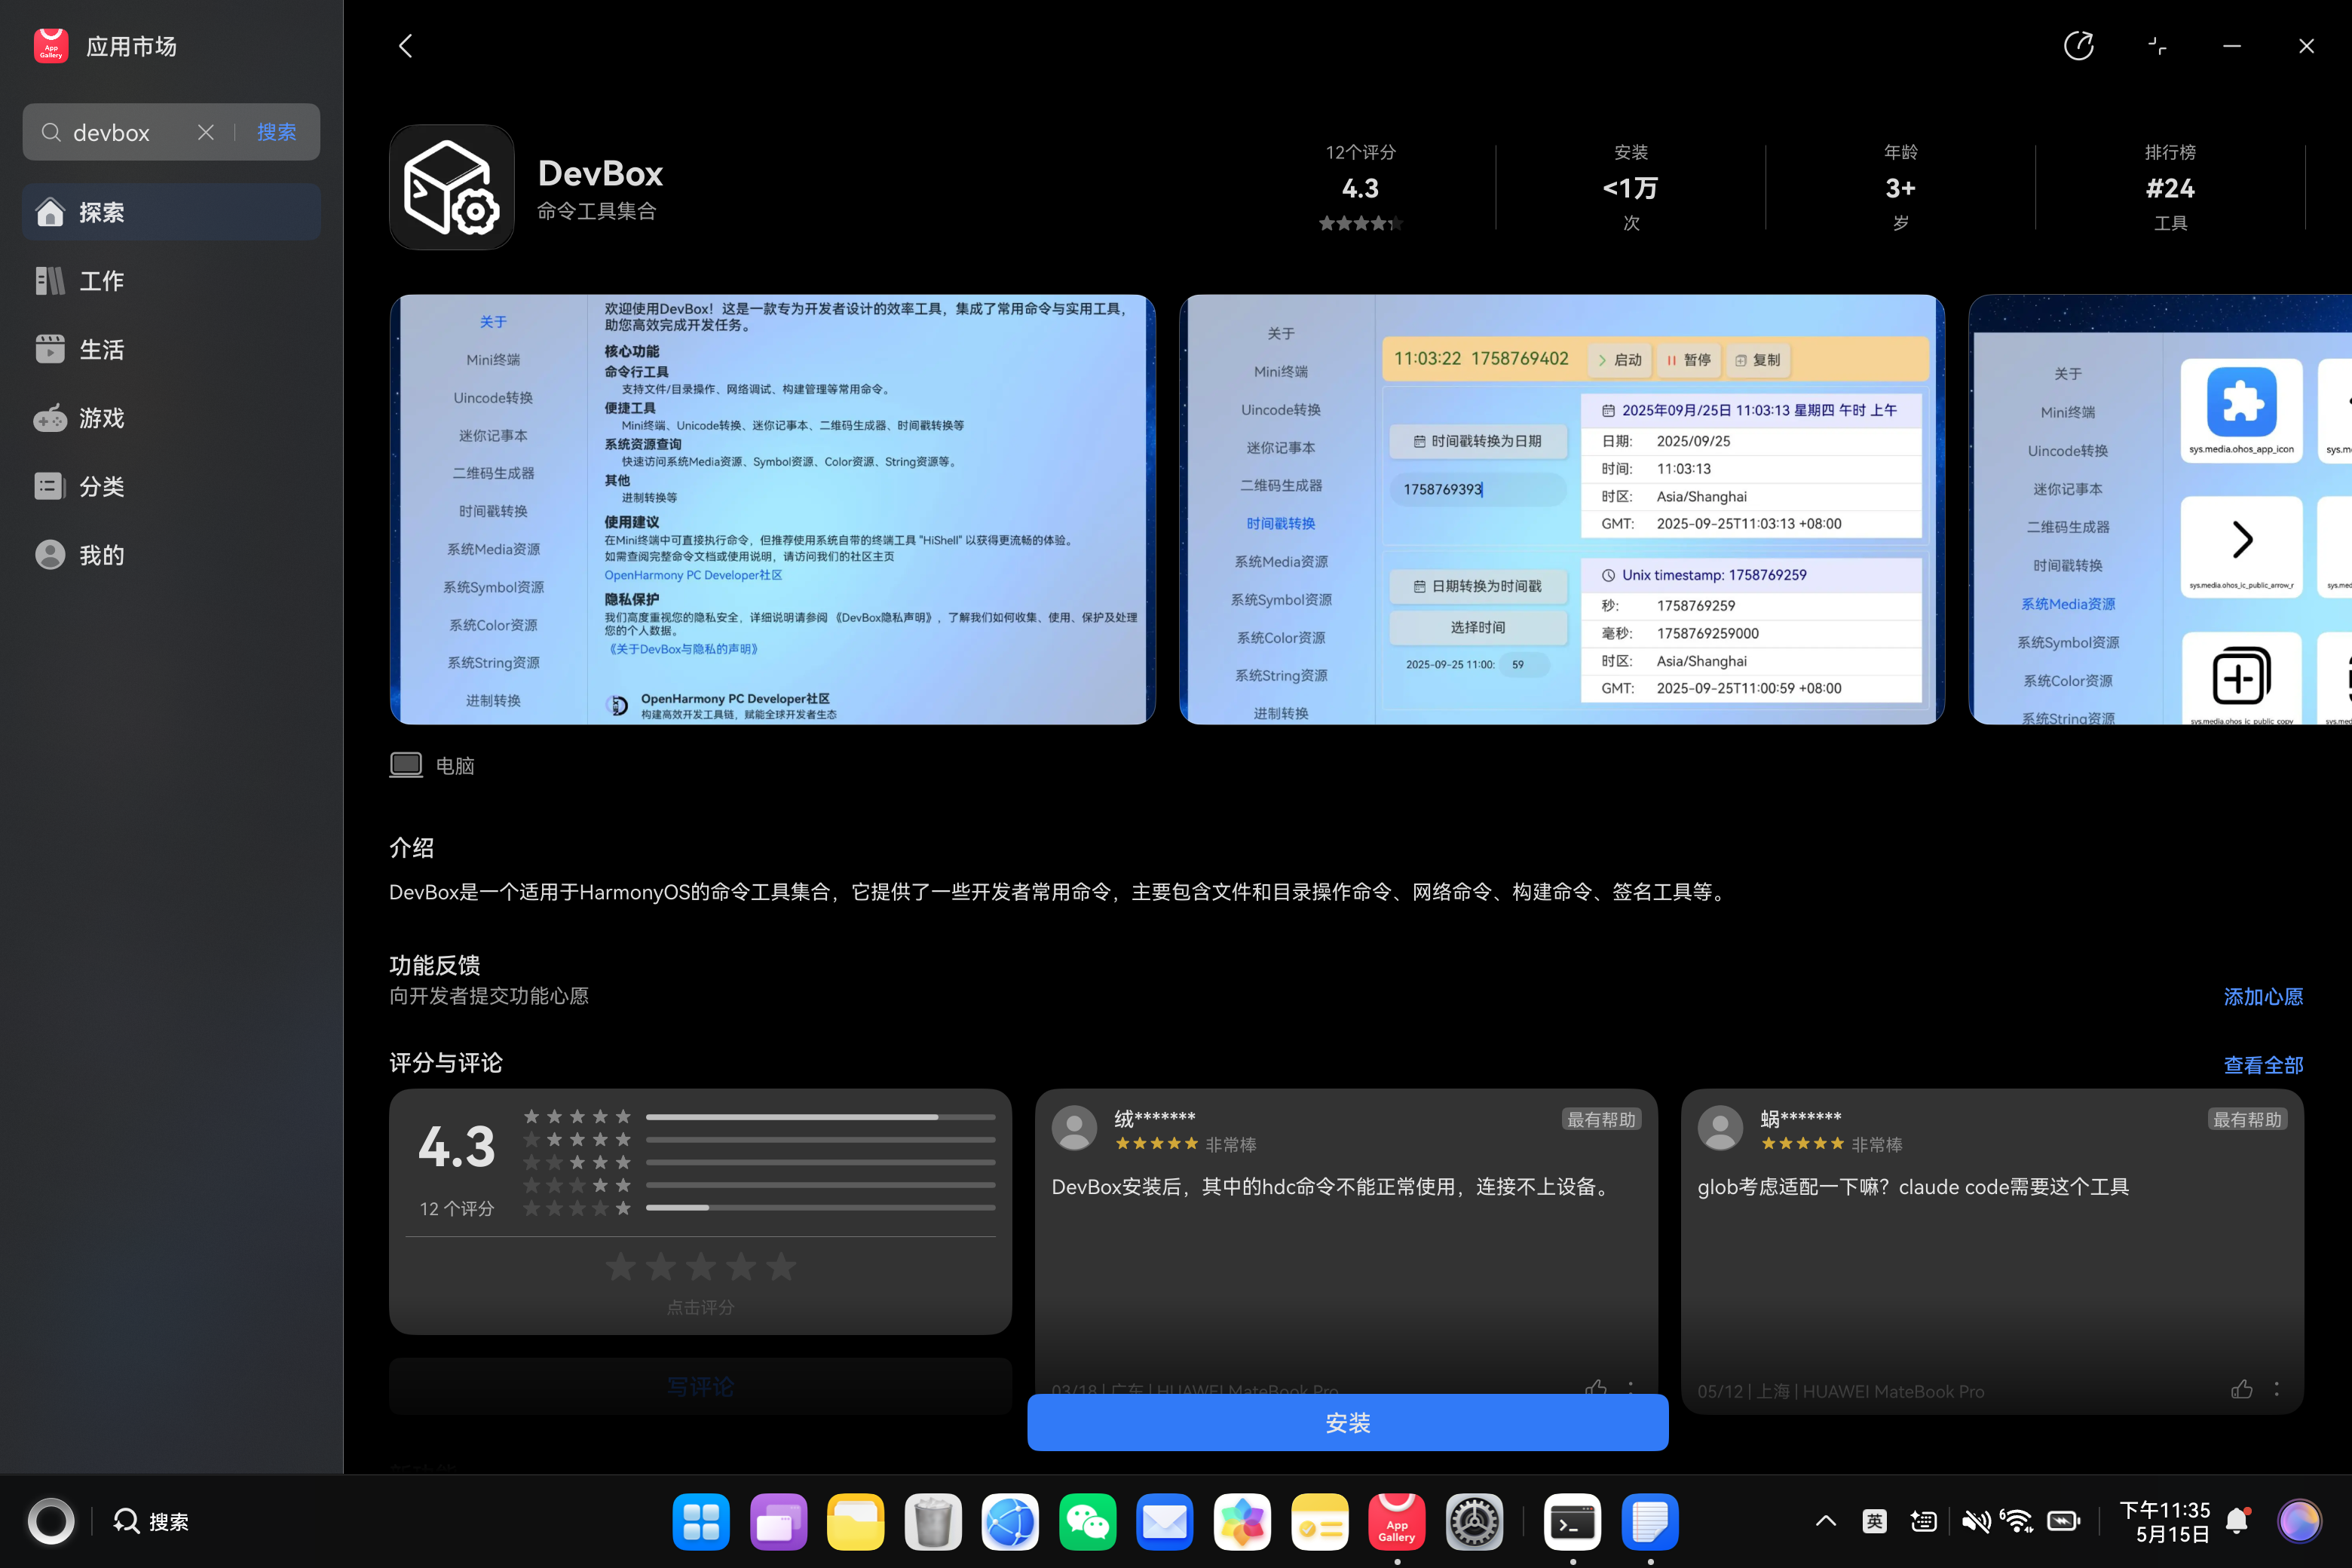Screen dimensions: 2352x1568
Task: Click the one-star rating distribution bar
Action: [x=820, y=1208]
